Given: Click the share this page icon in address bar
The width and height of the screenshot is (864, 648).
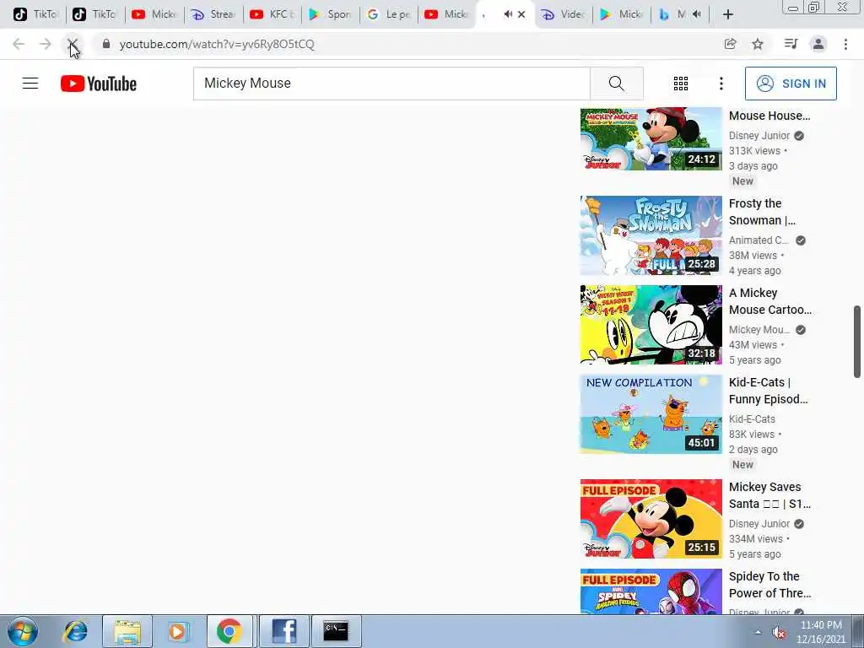Looking at the screenshot, I should (730, 44).
